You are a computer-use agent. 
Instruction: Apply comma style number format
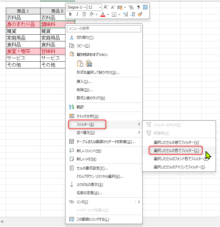(138, 7)
